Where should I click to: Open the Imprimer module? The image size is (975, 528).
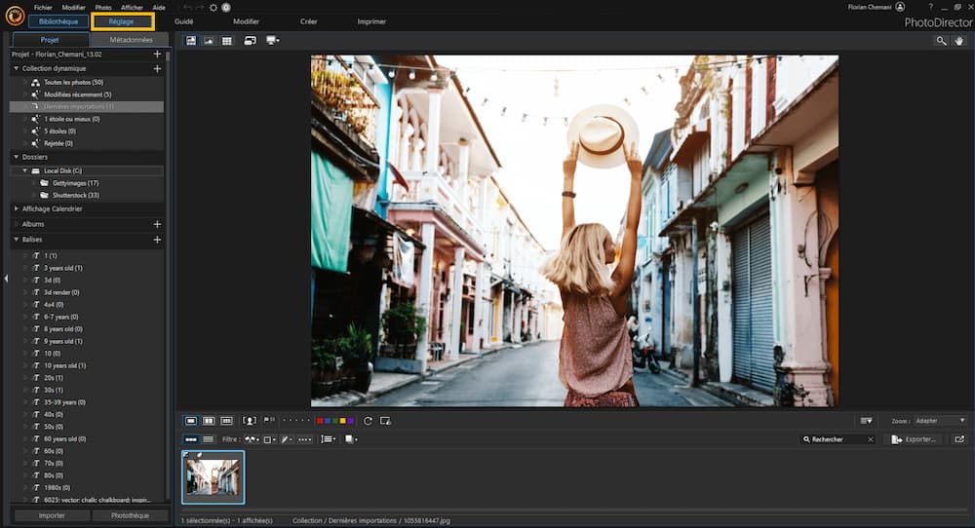[371, 21]
